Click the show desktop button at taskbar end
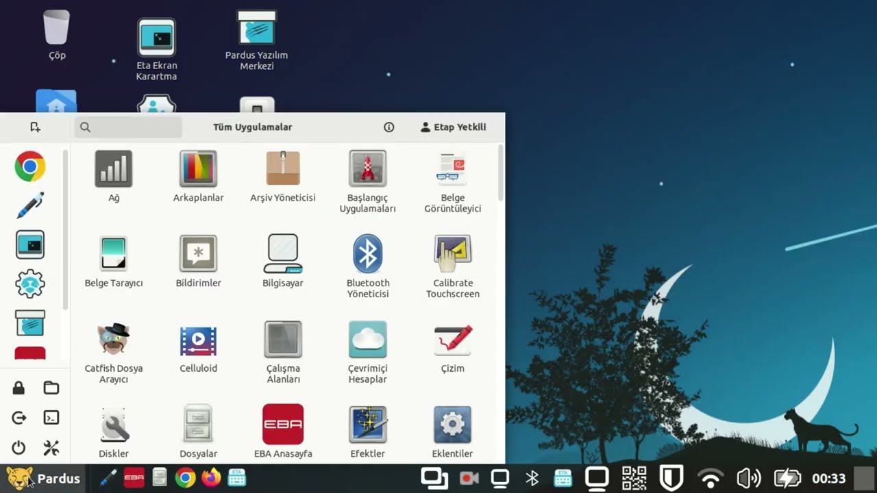Image resolution: width=877 pixels, height=493 pixels. pos(865,478)
